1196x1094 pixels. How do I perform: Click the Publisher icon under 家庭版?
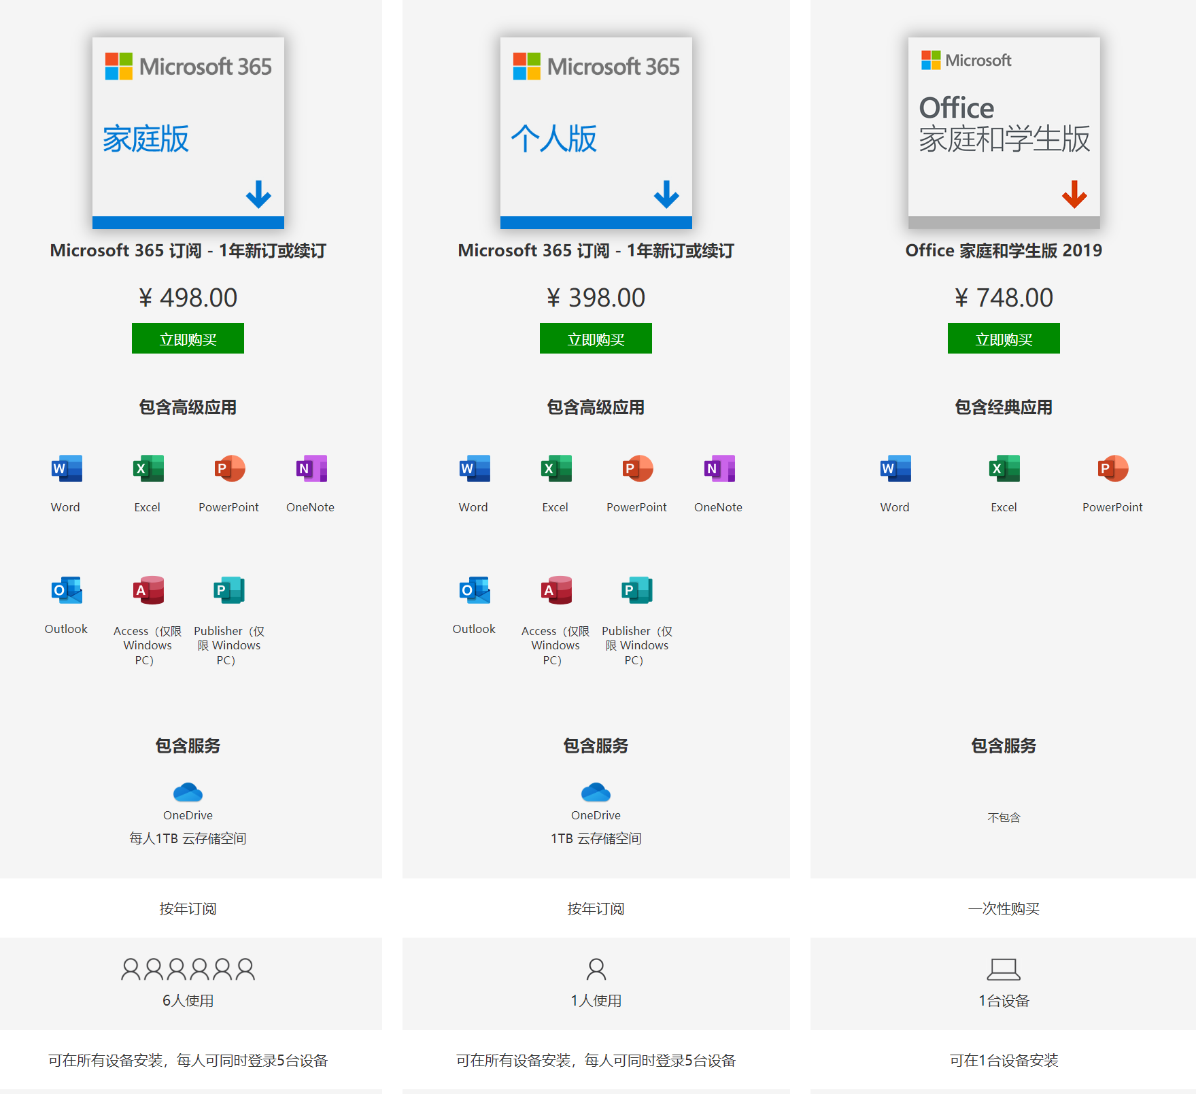pos(228,590)
